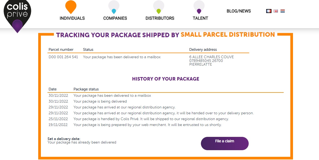The height and width of the screenshot is (160, 319).
Task: Click the 'Set a delivery date' label
Action: (64, 139)
